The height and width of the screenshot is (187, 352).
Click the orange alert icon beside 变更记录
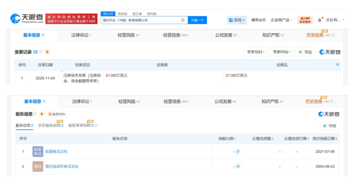tap(47, 52)
